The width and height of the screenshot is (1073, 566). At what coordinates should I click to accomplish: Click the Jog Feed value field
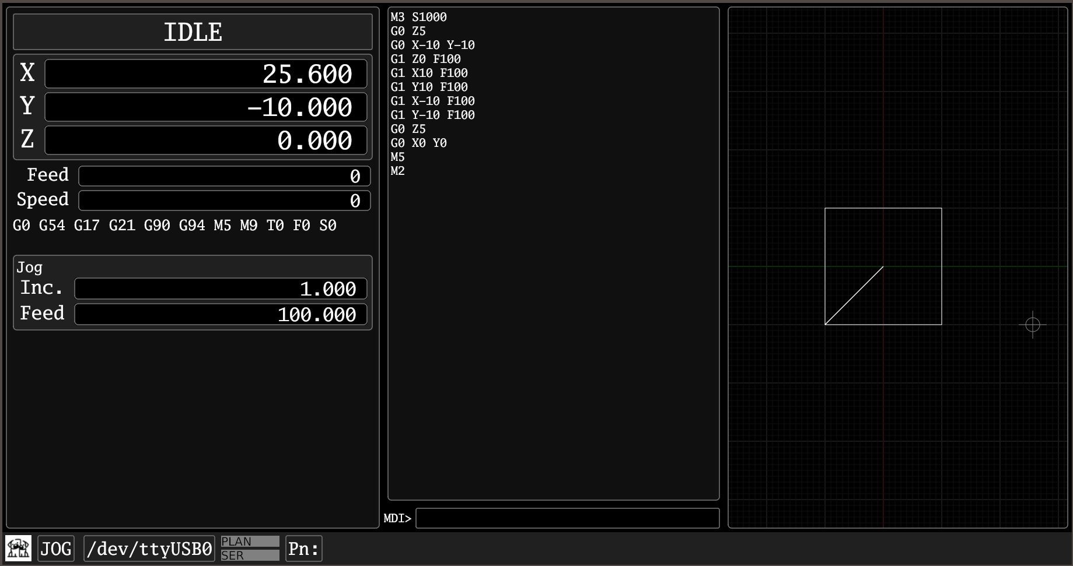coord(221,314)
